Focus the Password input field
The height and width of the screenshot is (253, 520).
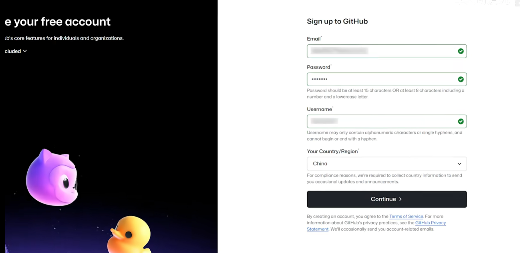(x=382, y=79)
